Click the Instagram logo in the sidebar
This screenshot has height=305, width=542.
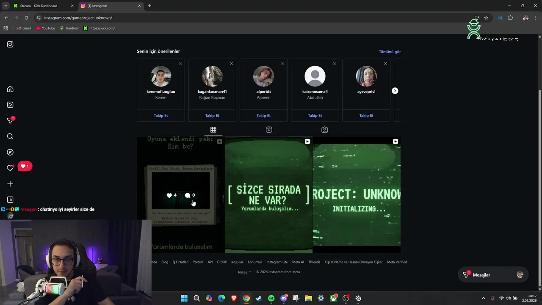[x=10, y=44]
